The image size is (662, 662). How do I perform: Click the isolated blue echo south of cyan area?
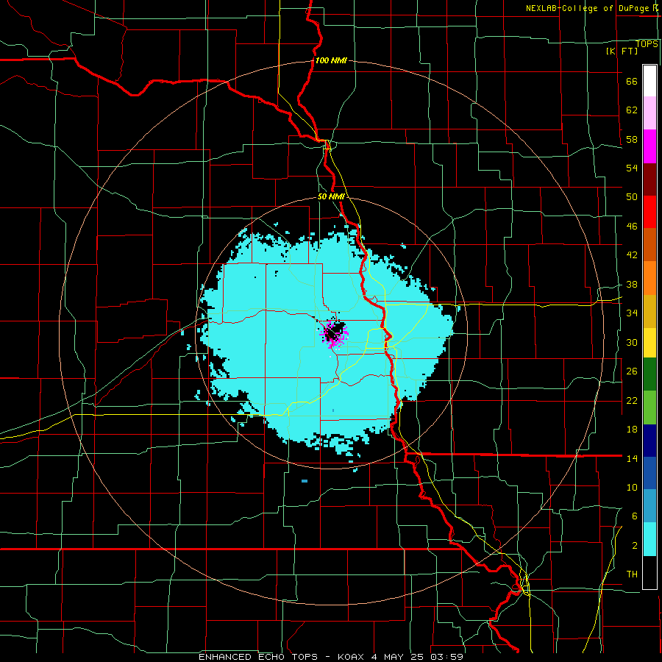click(305, 481)
